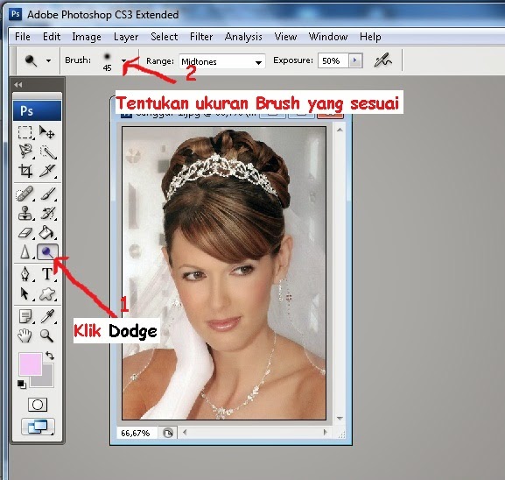Select the Lasso tool

pyautogui.click(x=25, y=152)
